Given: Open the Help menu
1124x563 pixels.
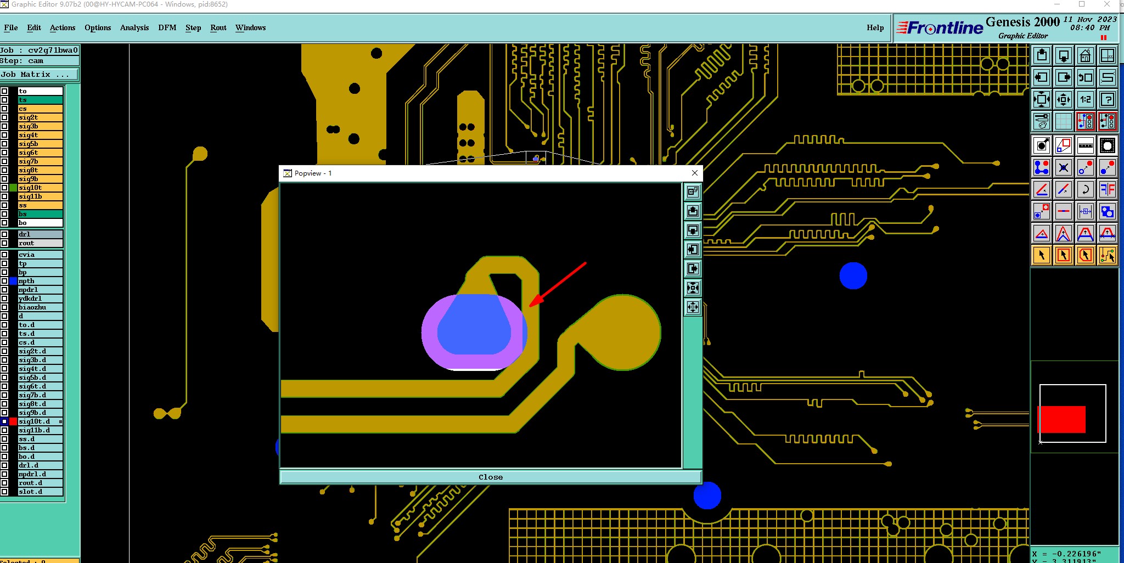Looking at the screenshot, I should [x=875, y=27].
